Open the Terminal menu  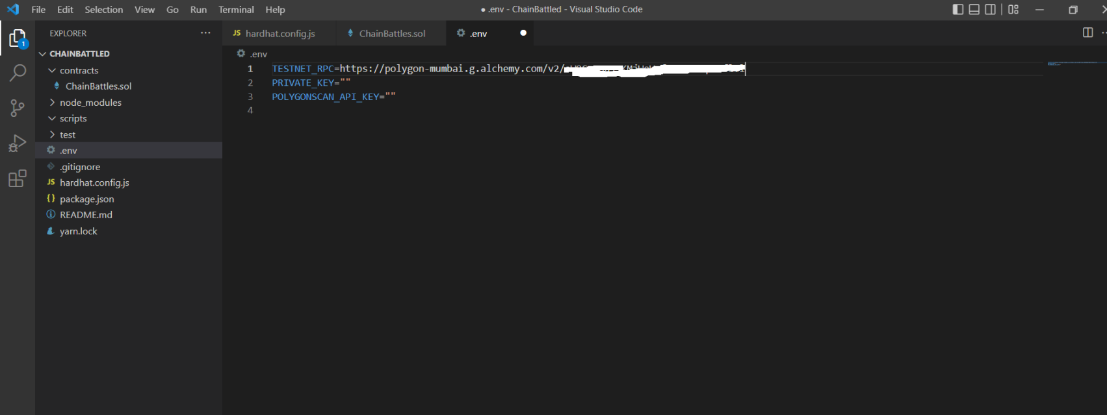[x=236, y=10]
